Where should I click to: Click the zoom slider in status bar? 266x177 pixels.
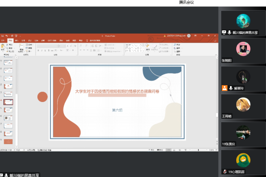pos(198,150)
